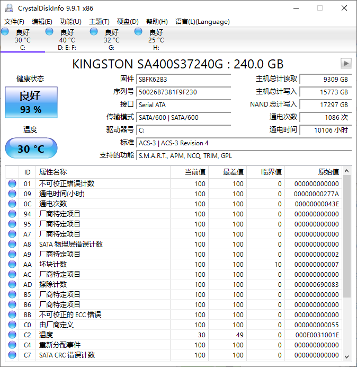
Task: Click raw value 0000000277A in 通电时间 row
Action: click(316, 194)
